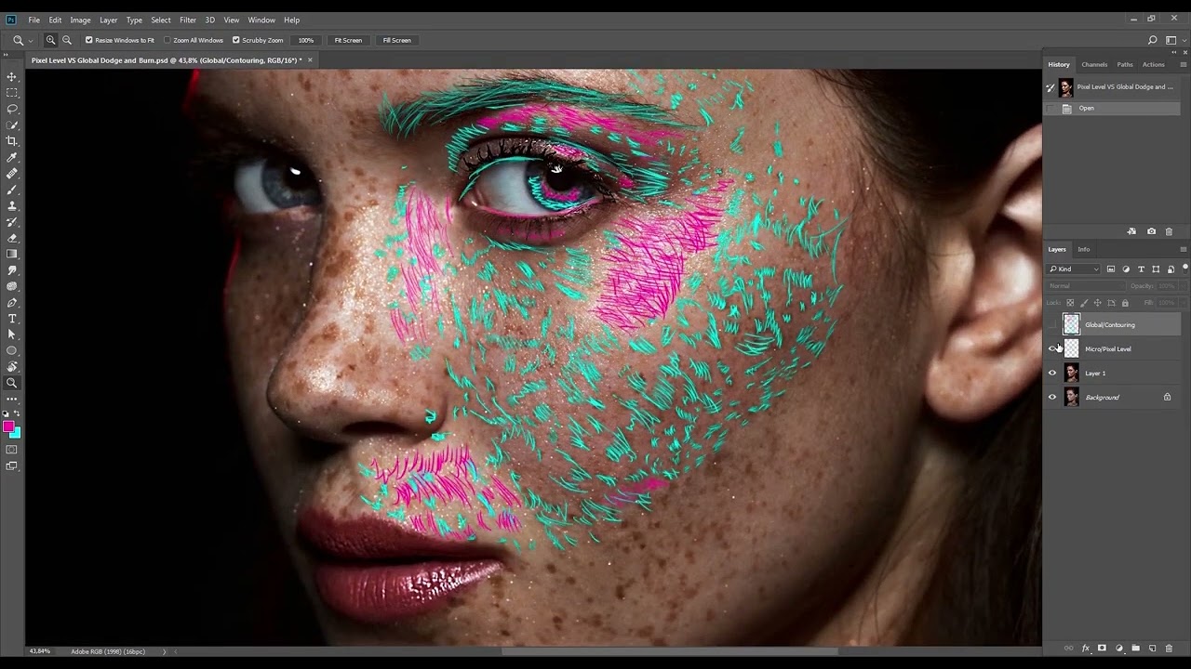Select the Lasso tool
1191x669 pixels.
tap(12, 109)
